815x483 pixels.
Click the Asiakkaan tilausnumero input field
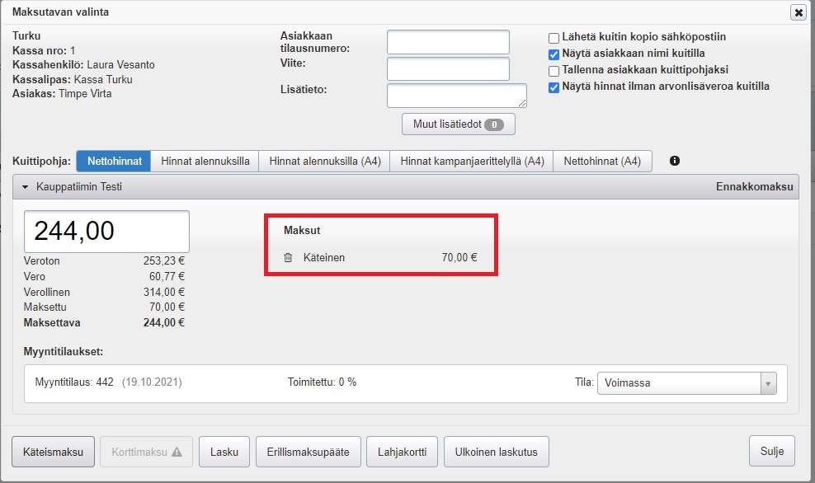pyautogui.click(x=448, y=42)
